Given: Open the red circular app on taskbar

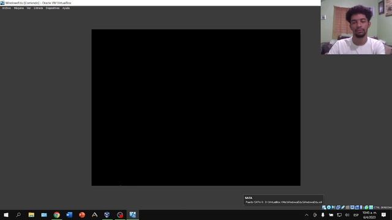Looking at the screenshot, I should pos(120,215).
